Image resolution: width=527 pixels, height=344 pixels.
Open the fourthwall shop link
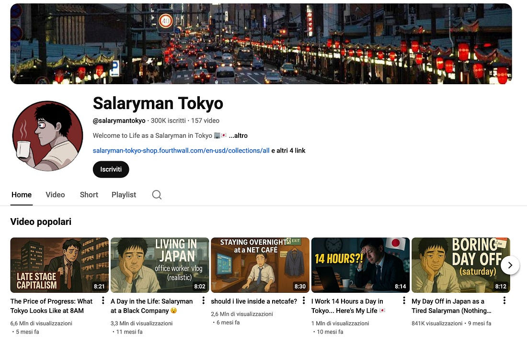(x=181, y=151)
